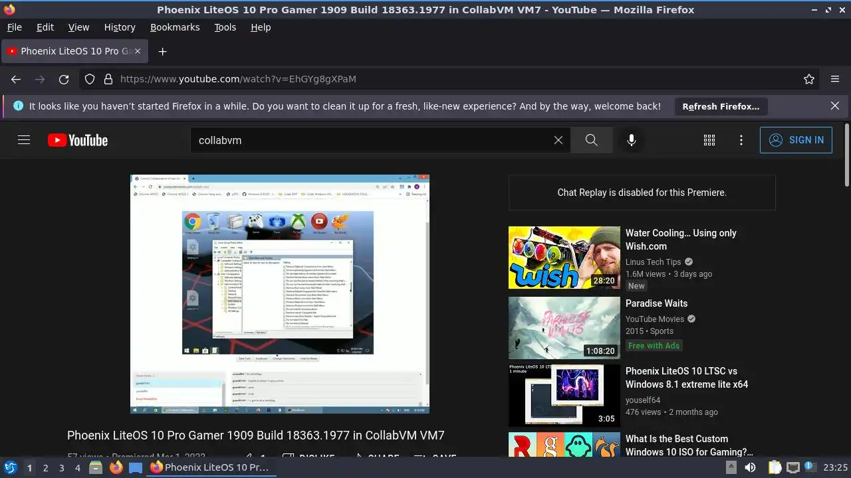Play the main video player
The width and height of the screenshot is (851, 478).
[x=280, y=294]
